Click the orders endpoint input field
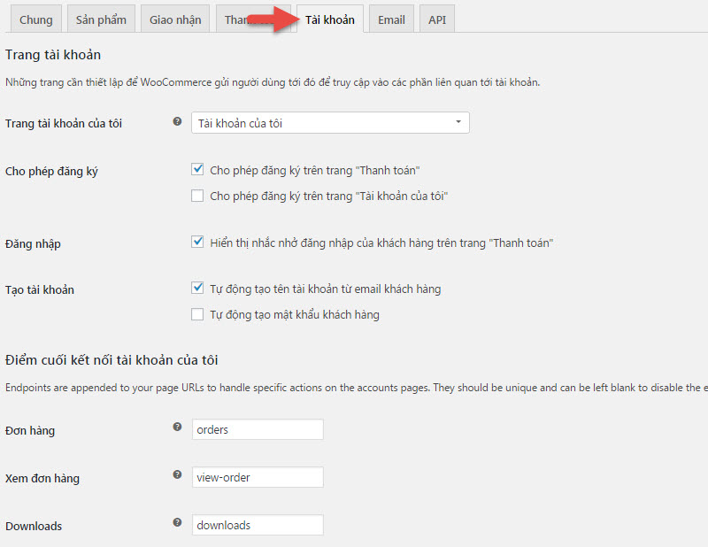Viewport: 708px width, 547px height. (258, 429)
